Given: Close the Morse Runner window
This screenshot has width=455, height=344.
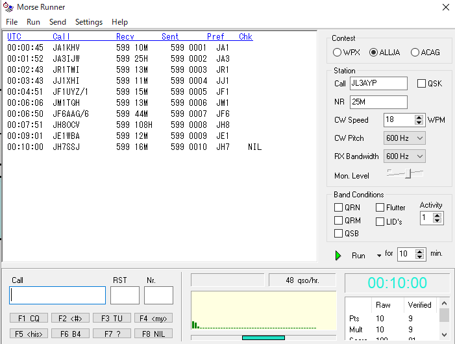Looking at the screenshot, I should pos(446,7).
